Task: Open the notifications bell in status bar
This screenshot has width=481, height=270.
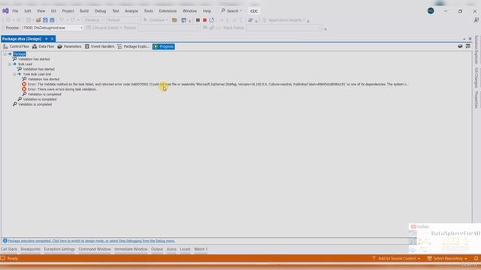Action: point(476,259)
